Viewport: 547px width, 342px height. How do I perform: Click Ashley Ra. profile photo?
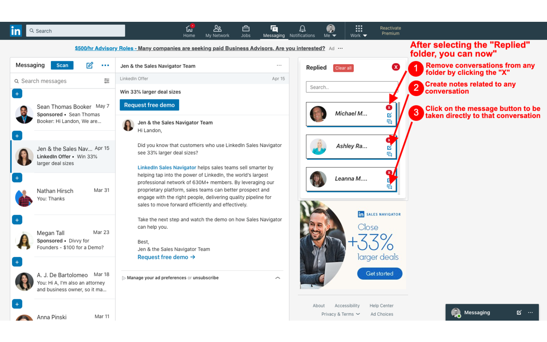318,146
